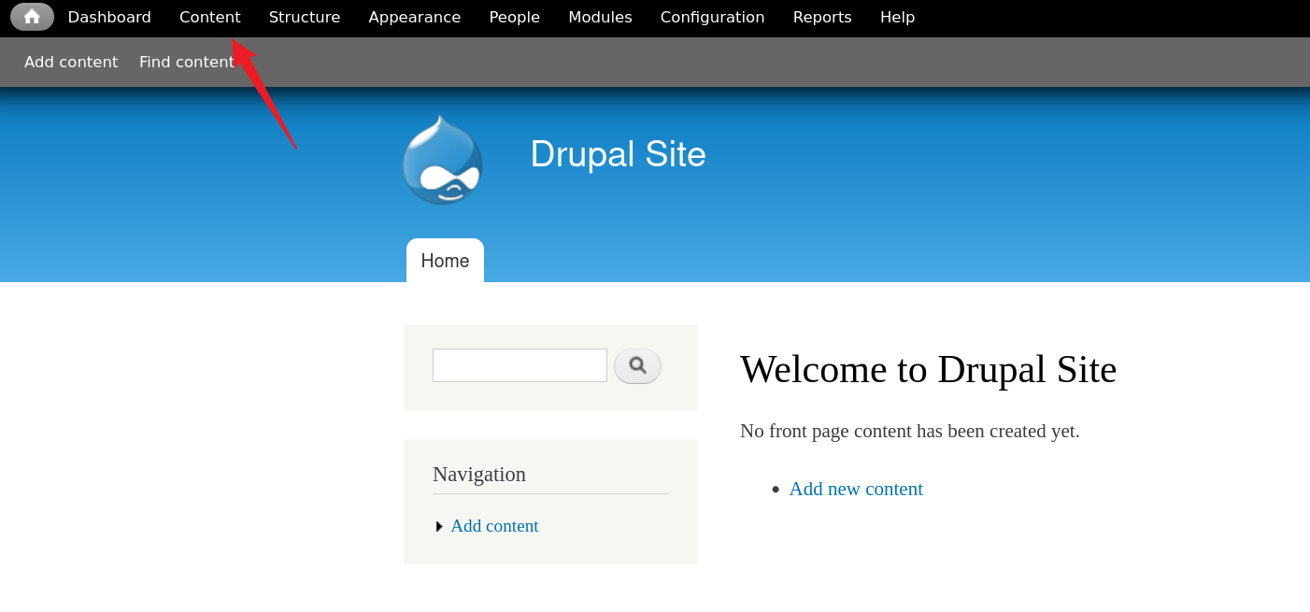Open the Configuration menu item
This screenshot has width=1310, height=612.
click(712, 17)
